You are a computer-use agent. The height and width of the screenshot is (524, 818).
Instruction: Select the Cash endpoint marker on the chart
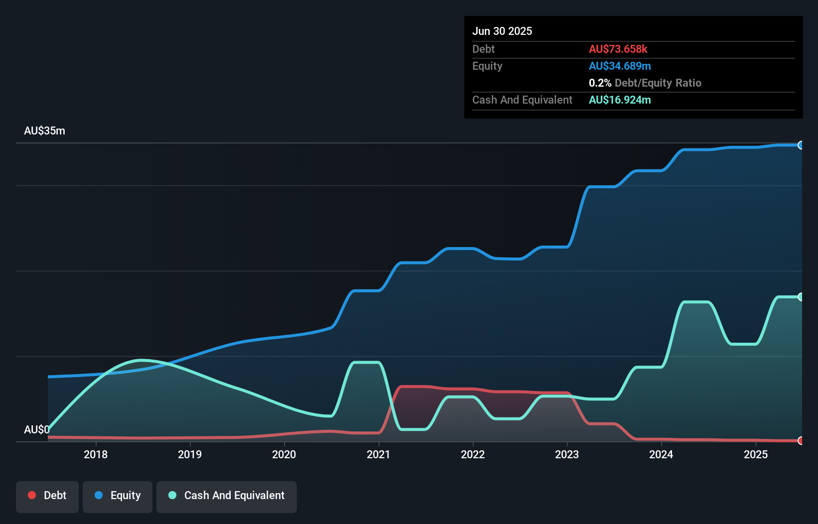(x=801, y=296)
